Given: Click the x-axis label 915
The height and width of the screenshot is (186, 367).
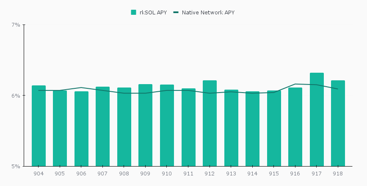Looking at the screenshot, I should [x=274, y=174].
